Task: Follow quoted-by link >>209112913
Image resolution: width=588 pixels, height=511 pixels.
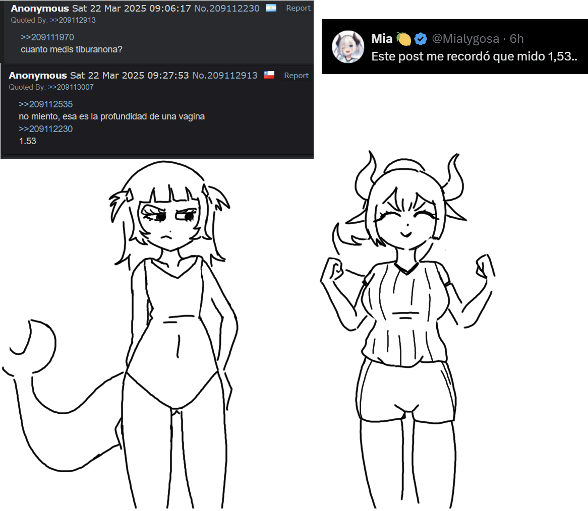Action: (x=73, y=20)
